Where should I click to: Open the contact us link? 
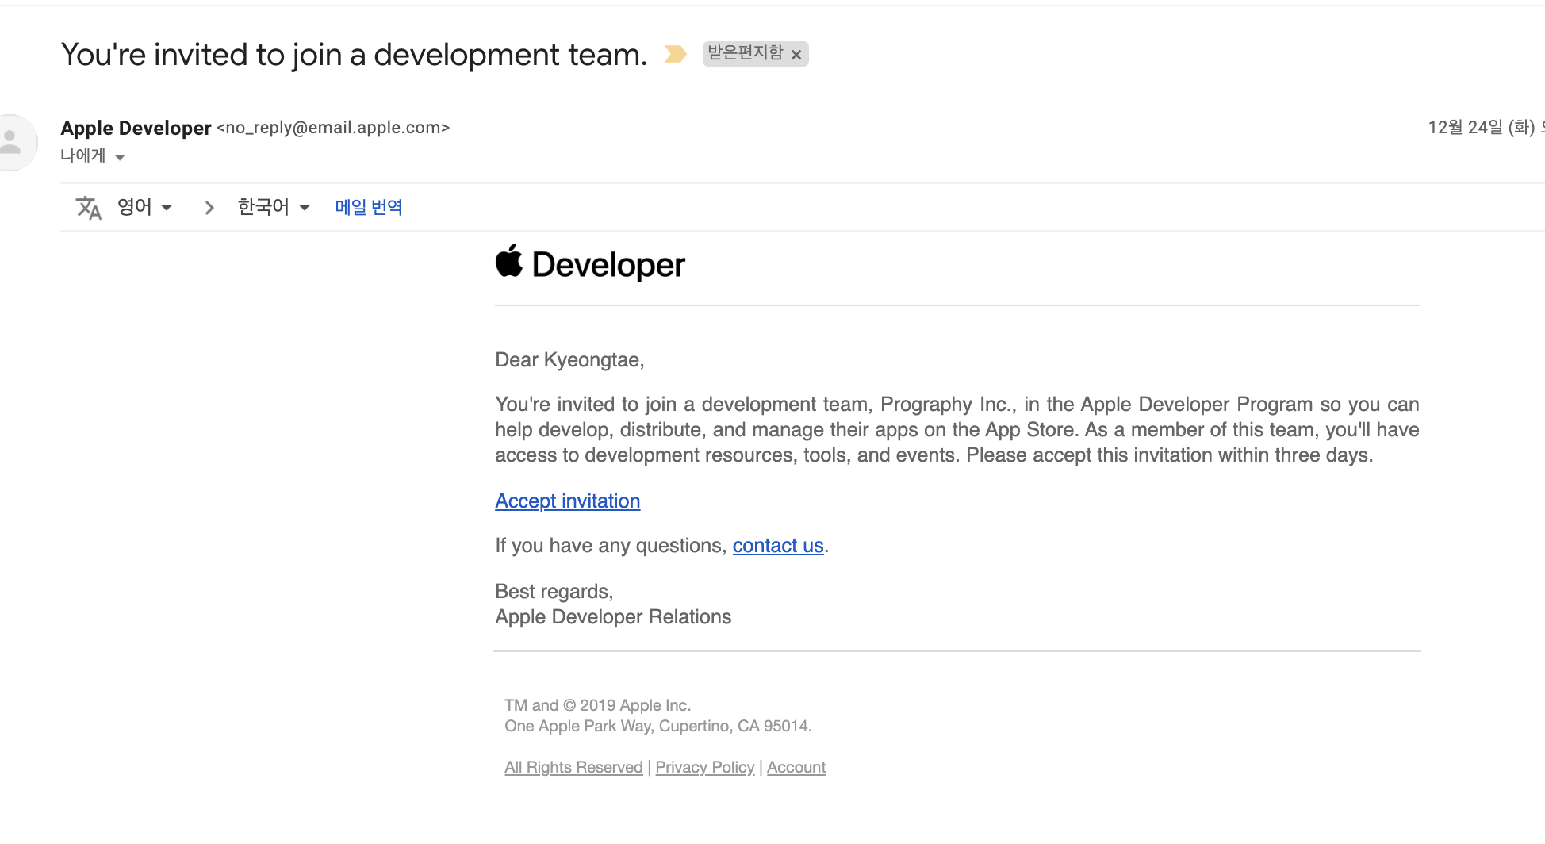778,546
